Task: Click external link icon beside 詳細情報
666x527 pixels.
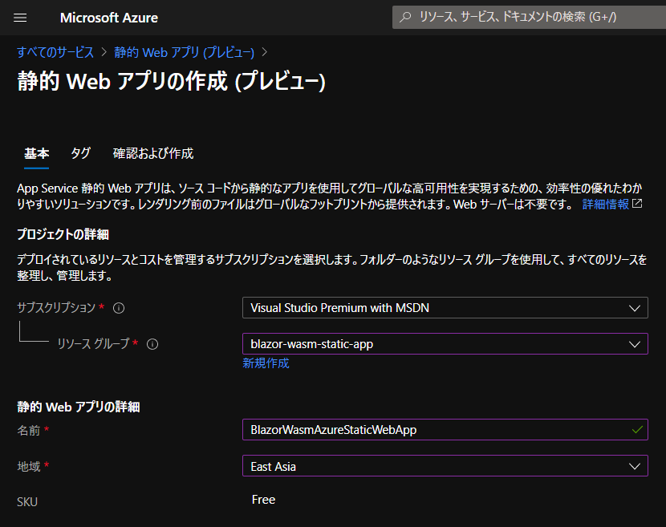Action: [x=637, y=204]
